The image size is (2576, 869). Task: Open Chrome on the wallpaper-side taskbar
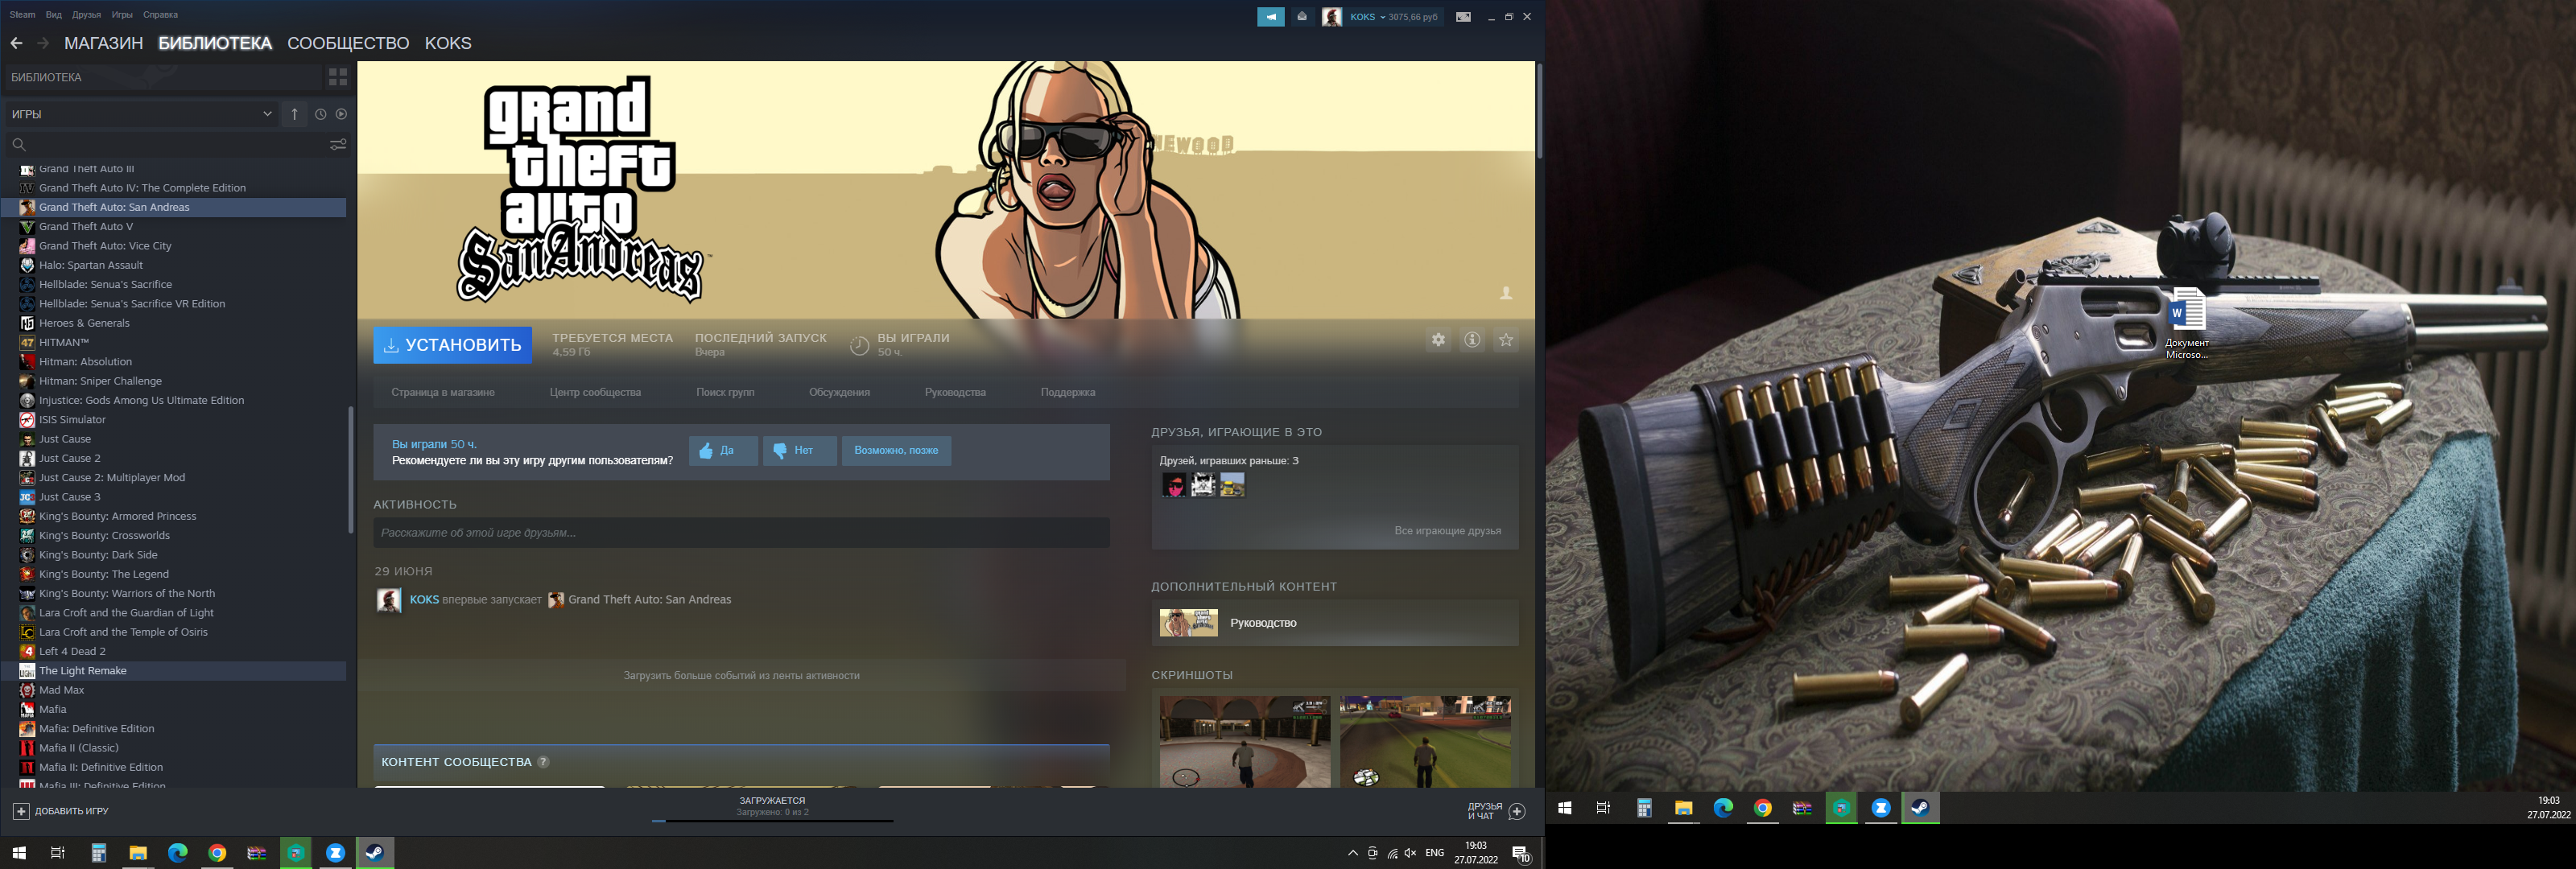point(1762,808)
